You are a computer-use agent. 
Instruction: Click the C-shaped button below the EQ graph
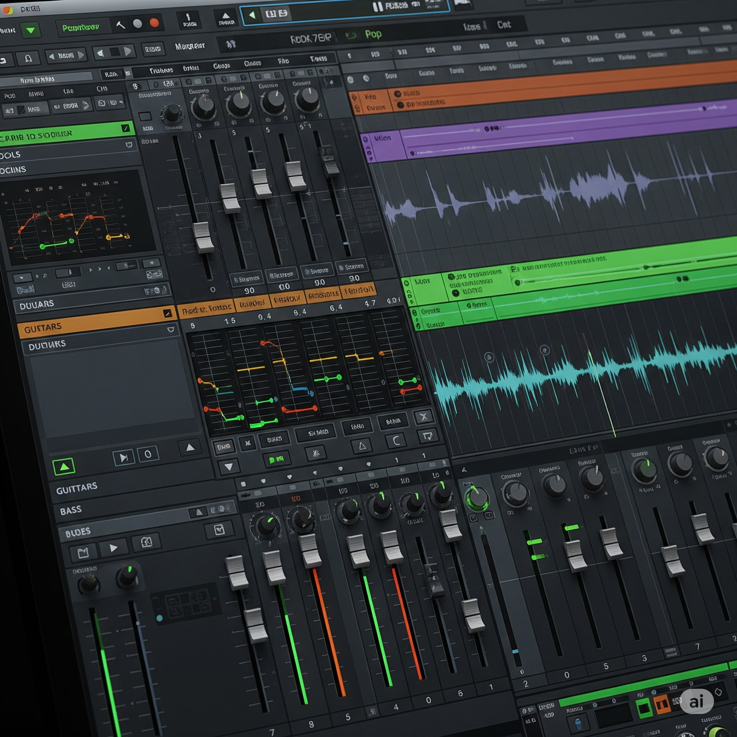tap(396, 440)
